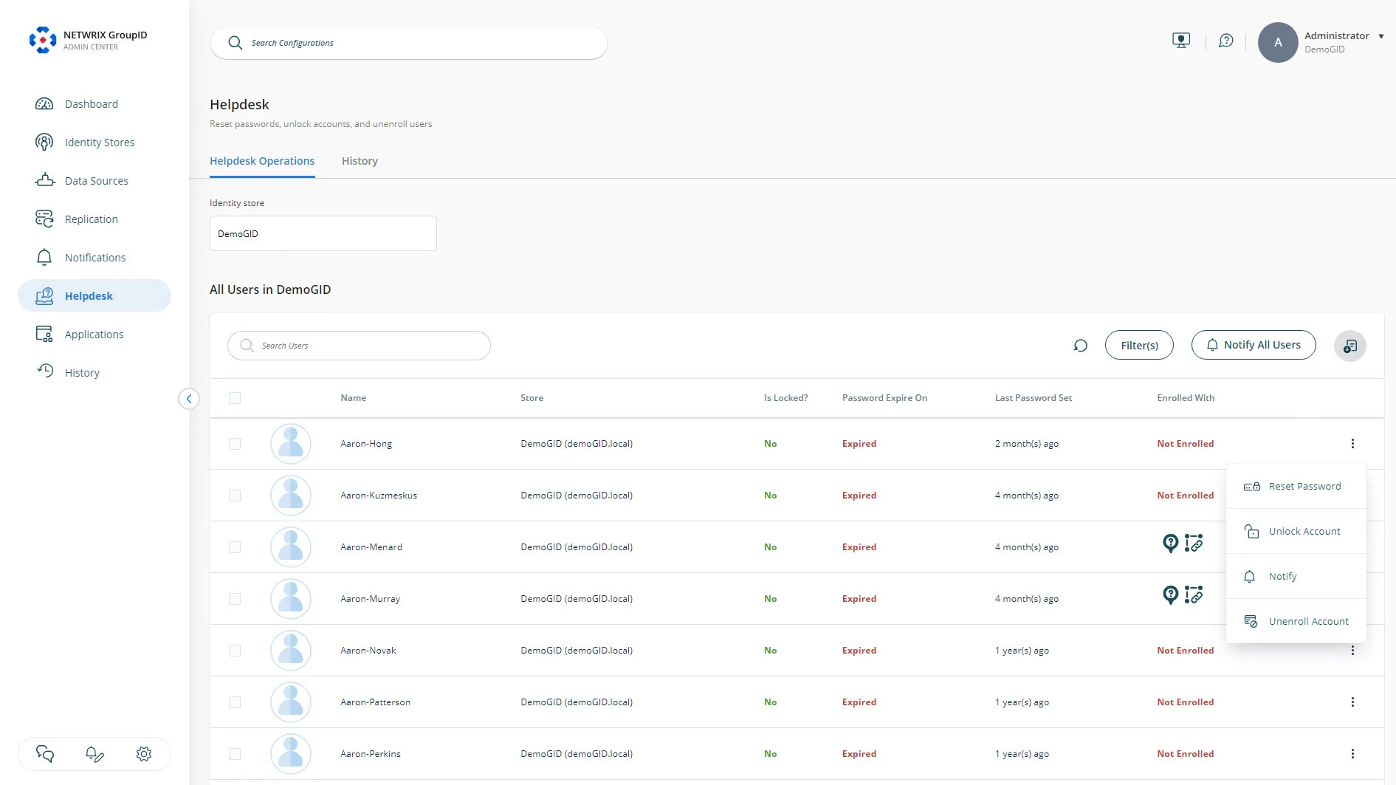This screenshot has width=1396, height=785.
Task: Sort by the Name column header
Action: 354,398
